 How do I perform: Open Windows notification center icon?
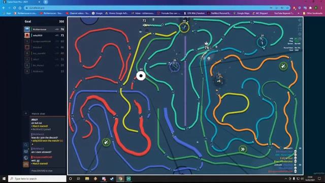click(319, 178)
